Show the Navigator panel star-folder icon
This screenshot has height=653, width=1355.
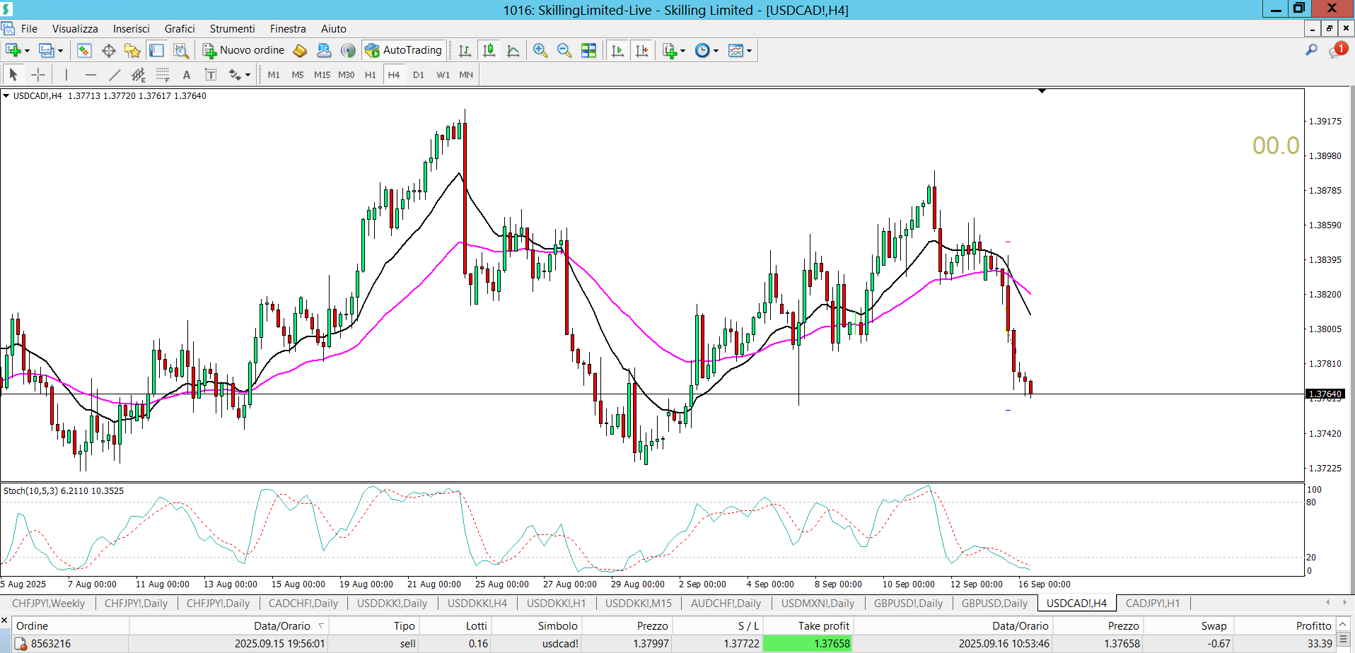pyautogui.click(x=132, y=50)
